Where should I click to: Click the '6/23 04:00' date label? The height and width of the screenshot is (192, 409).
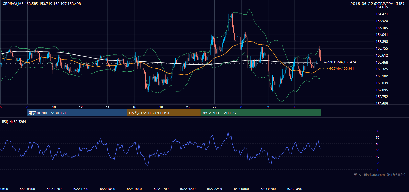(295, 189)
